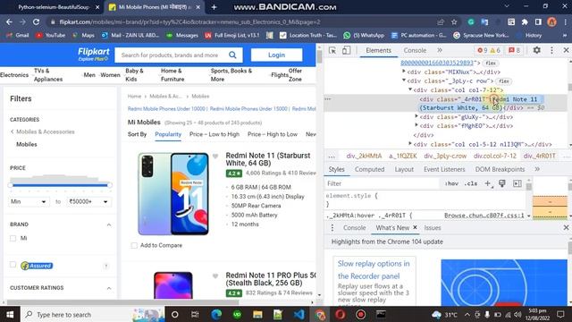Viewport: 572px width, 322px height.
Task: Collapse the div class col col-7-12 node
Action: [410, 89]
